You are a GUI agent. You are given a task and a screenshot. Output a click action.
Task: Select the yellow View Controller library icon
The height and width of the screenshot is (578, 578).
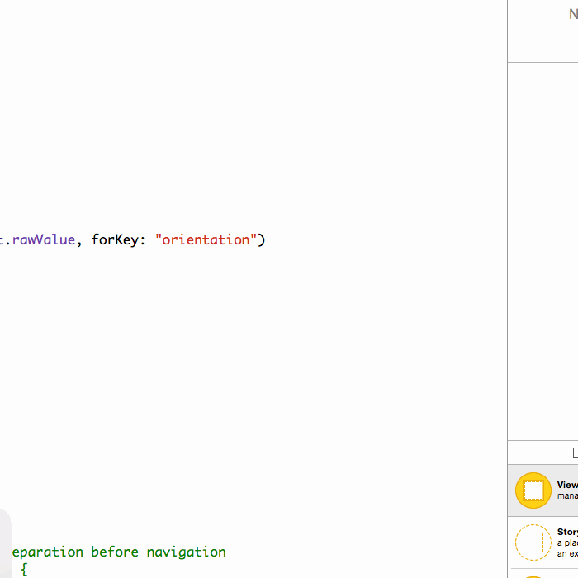coord(533,490)
